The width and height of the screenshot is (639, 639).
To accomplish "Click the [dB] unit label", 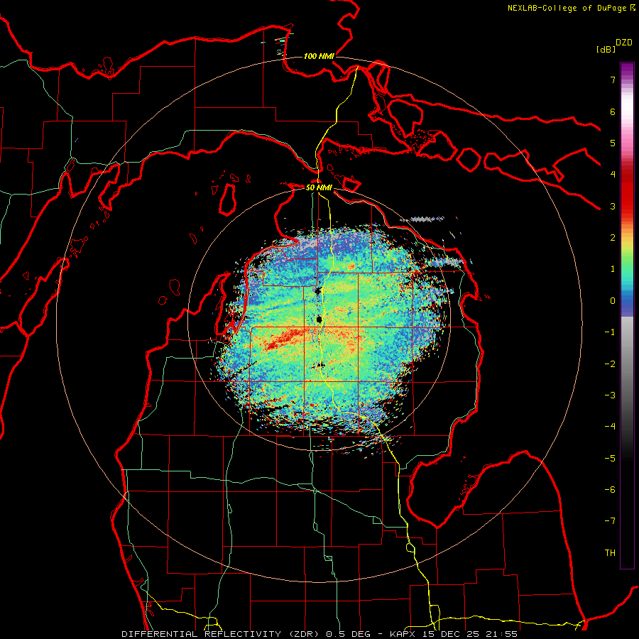I will click(x=606, y=49).
